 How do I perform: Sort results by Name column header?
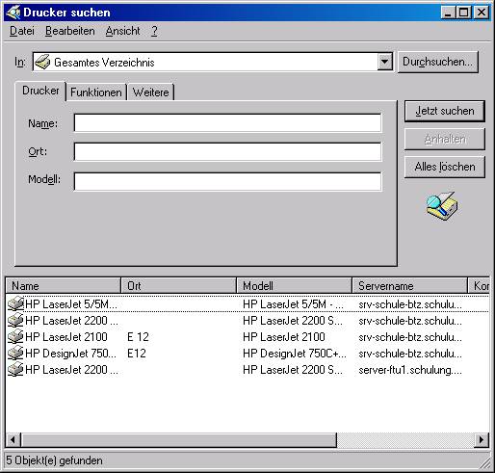(x=64, y=285)
